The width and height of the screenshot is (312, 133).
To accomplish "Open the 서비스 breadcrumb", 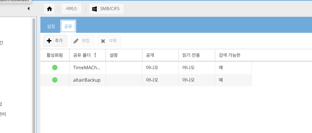I will pyautogui.click(x=71, y=9).
